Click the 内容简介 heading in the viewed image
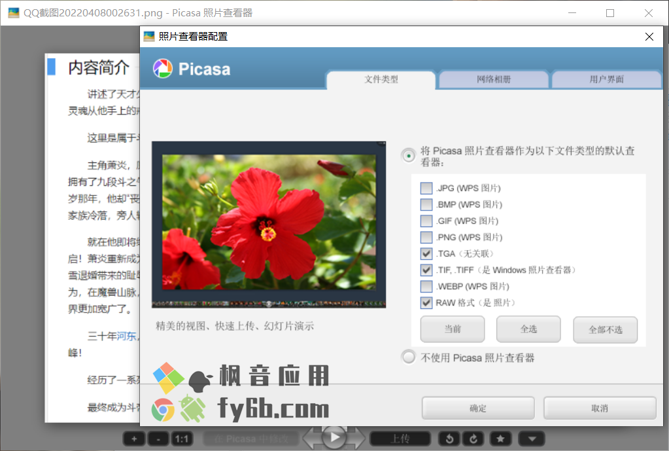Viewport: 669px width, 451px height. point(99,67)
